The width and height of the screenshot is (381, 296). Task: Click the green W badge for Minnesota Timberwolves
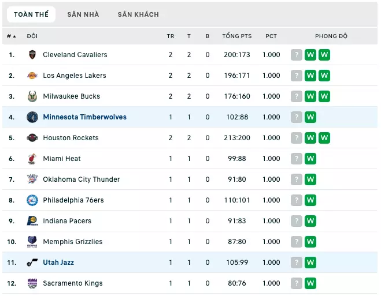click(310, 117)
